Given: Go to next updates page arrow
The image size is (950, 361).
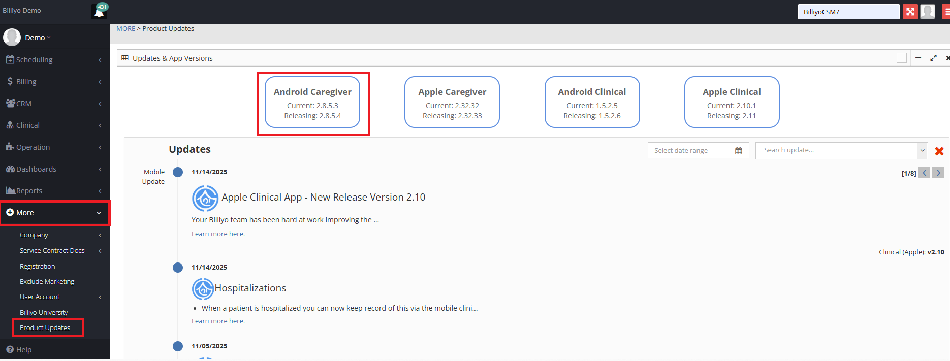Looking at the screenshot, I should coord(938,173).
